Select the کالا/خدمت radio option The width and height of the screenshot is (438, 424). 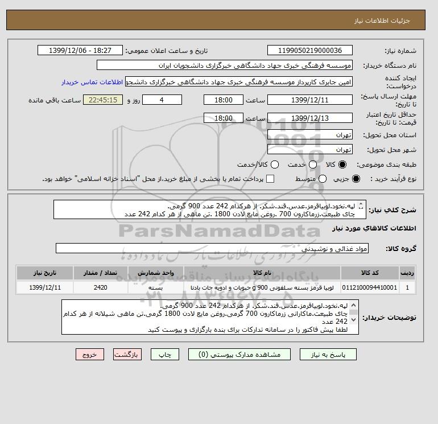(x=275, y=164)
